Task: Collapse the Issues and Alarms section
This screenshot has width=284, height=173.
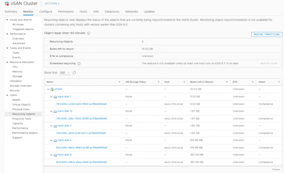Action: click(x=7, y=20)
